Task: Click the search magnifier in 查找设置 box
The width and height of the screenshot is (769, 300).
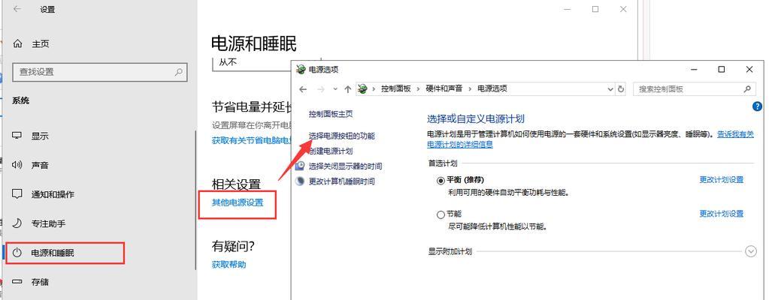Action: (x=178, y=72)
